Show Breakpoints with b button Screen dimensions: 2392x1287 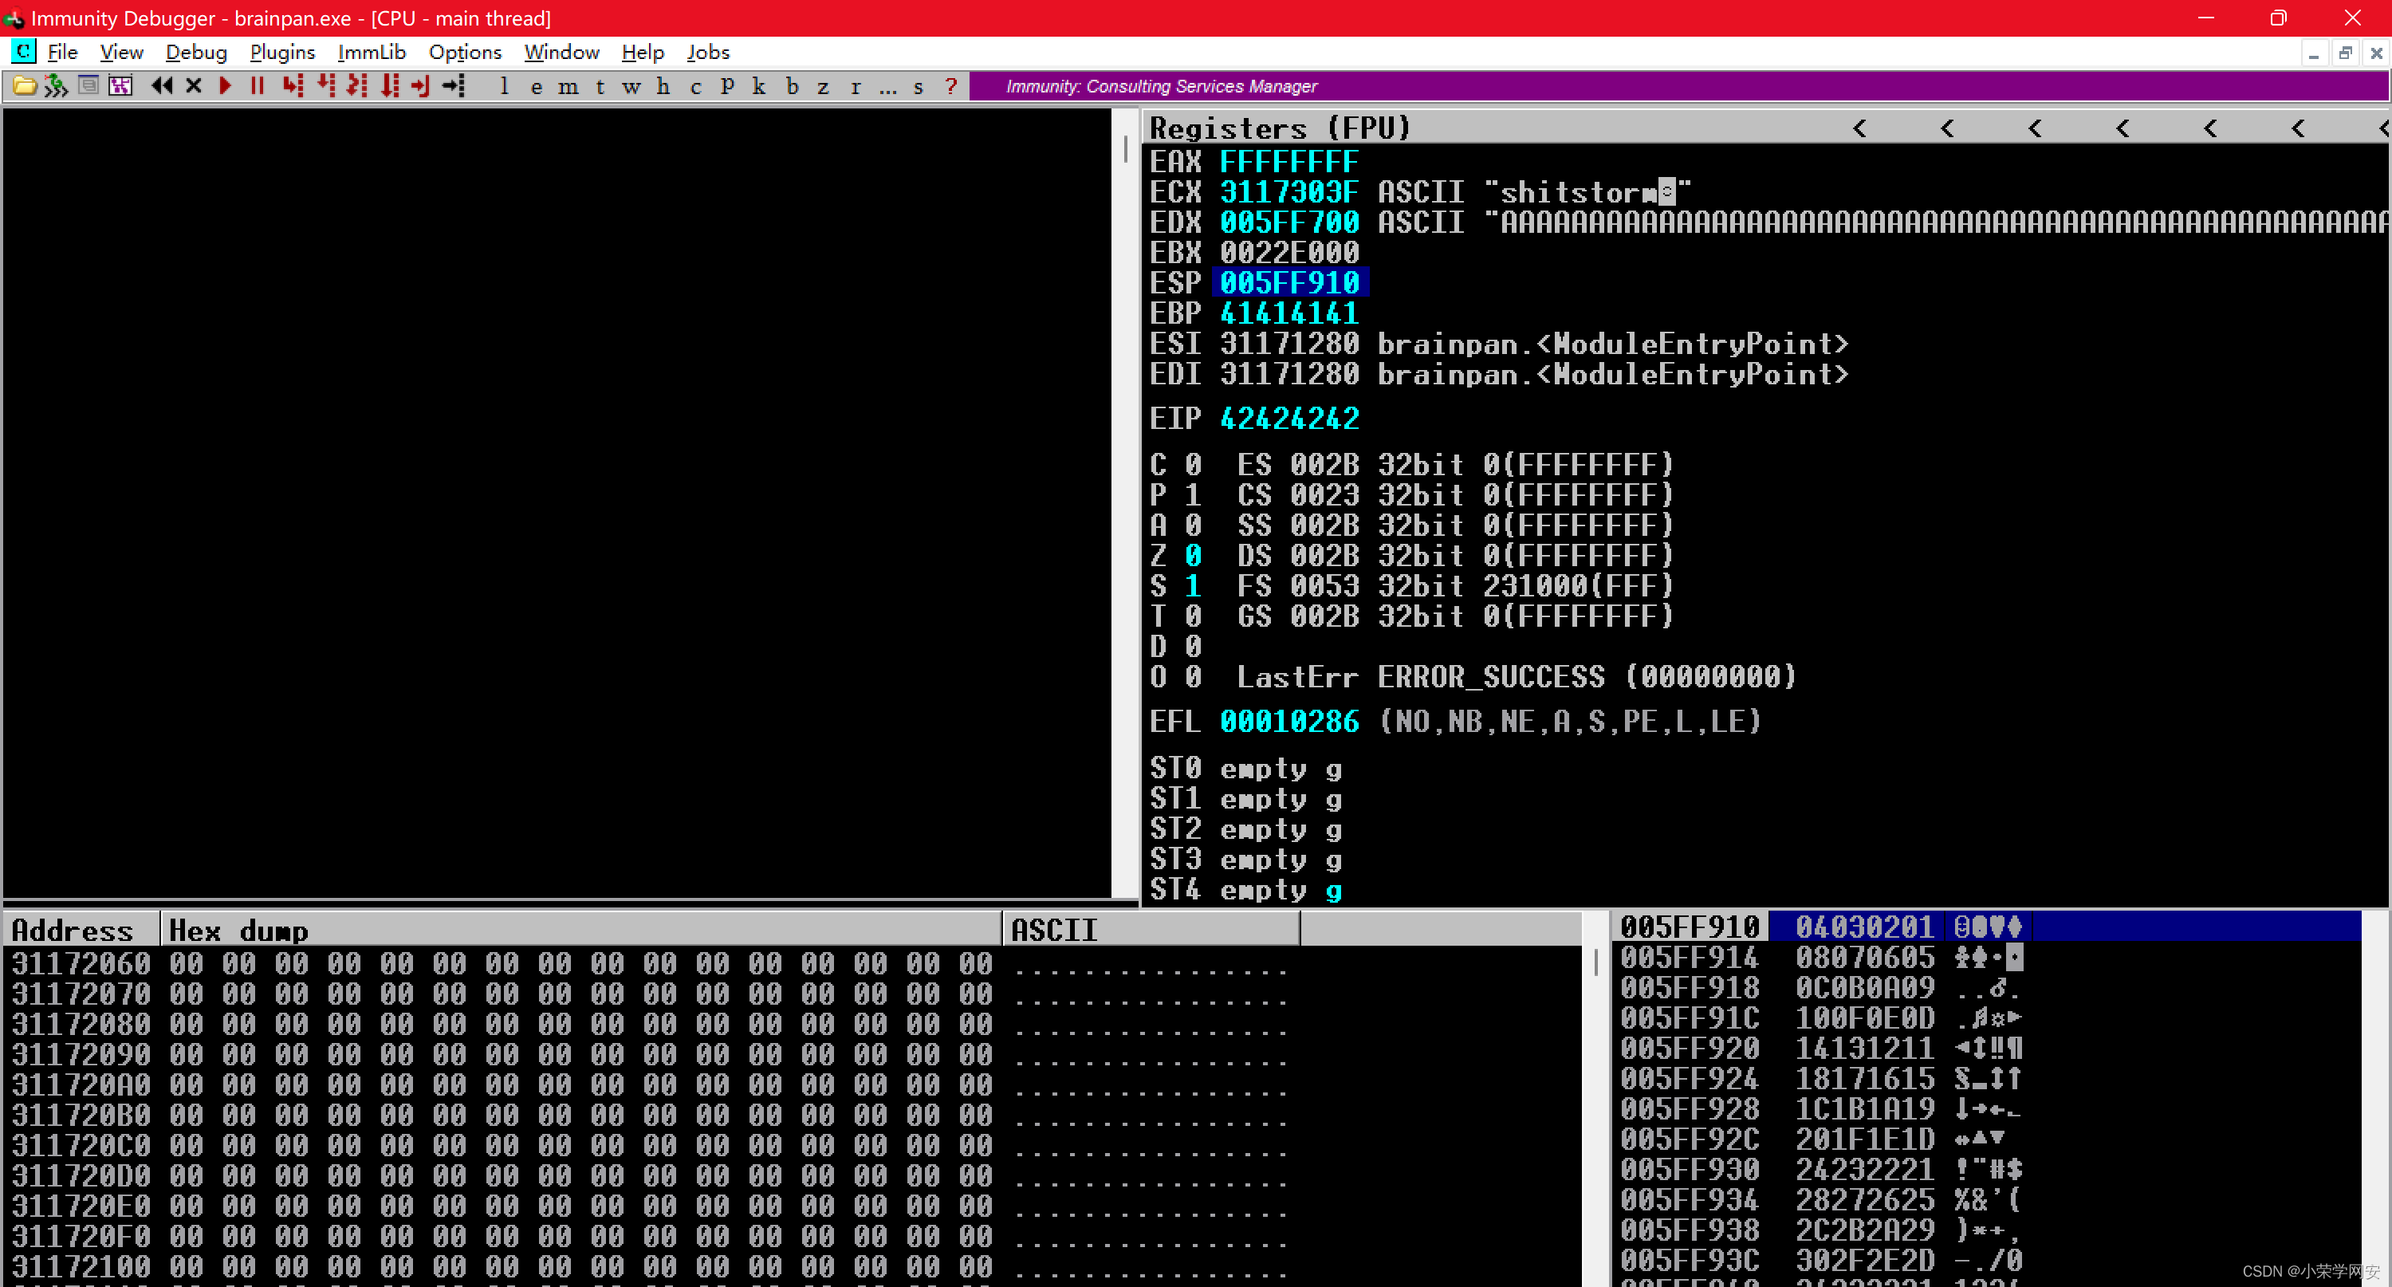click(x=792, y=86)
